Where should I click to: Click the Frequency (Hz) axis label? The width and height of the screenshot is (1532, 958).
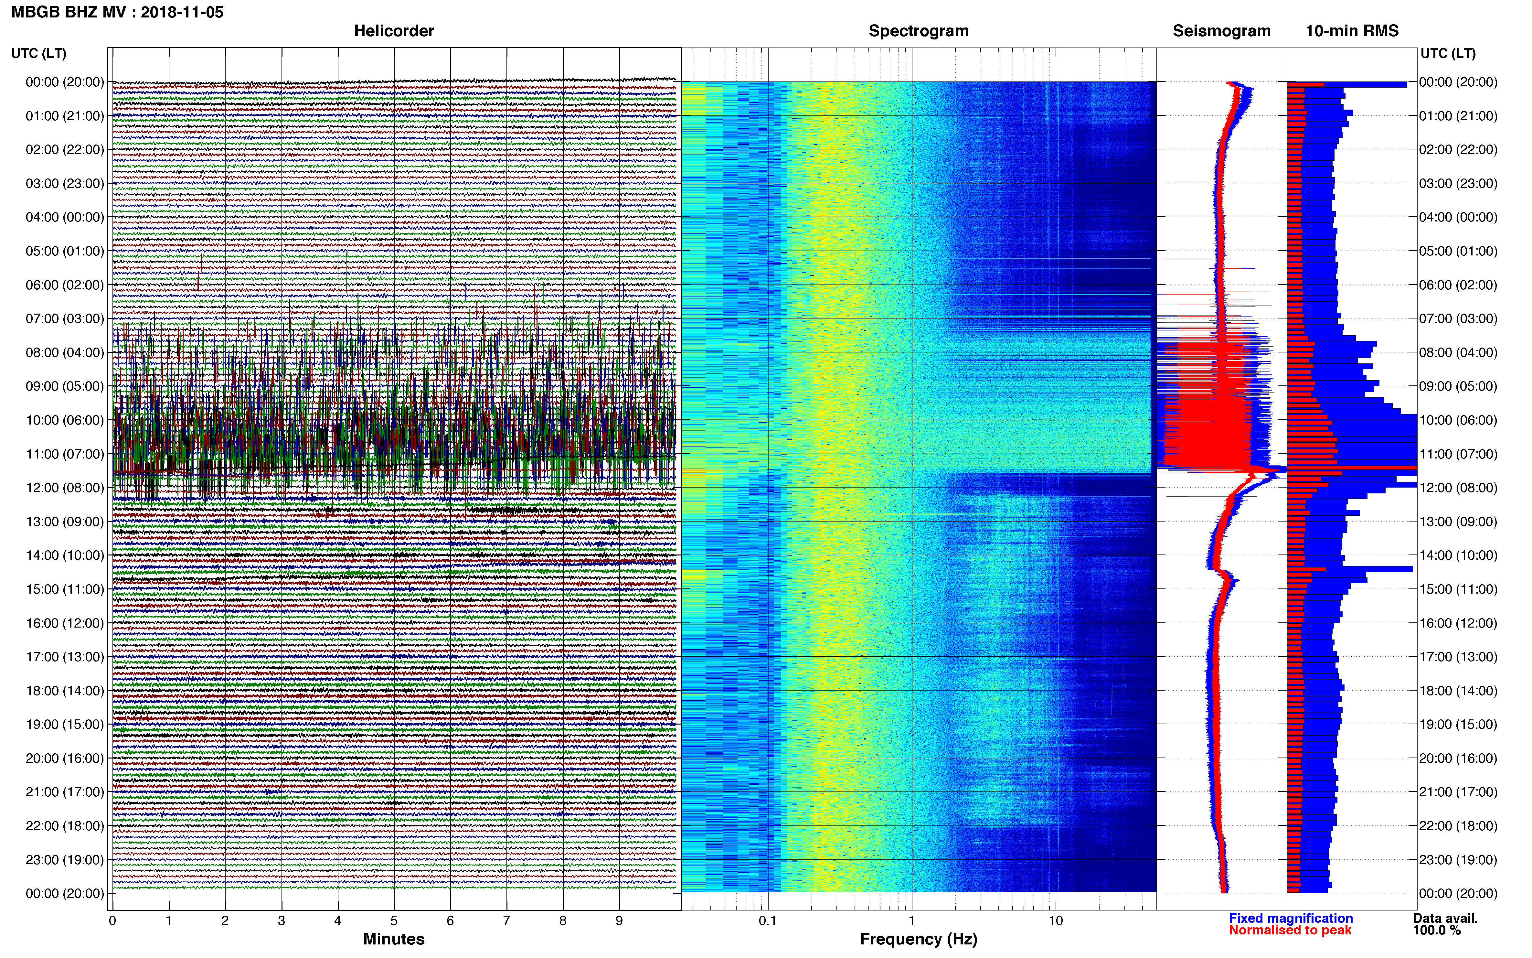pyautogui.click(x=918, y=939)
